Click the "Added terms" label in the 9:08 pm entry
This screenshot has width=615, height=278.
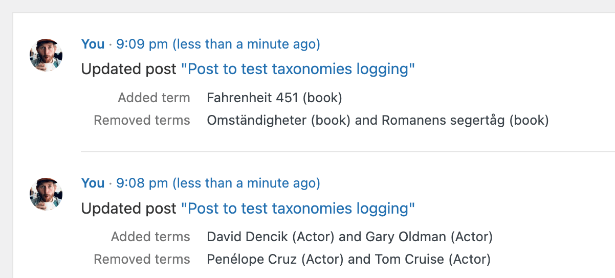click(x=150, y=237)
